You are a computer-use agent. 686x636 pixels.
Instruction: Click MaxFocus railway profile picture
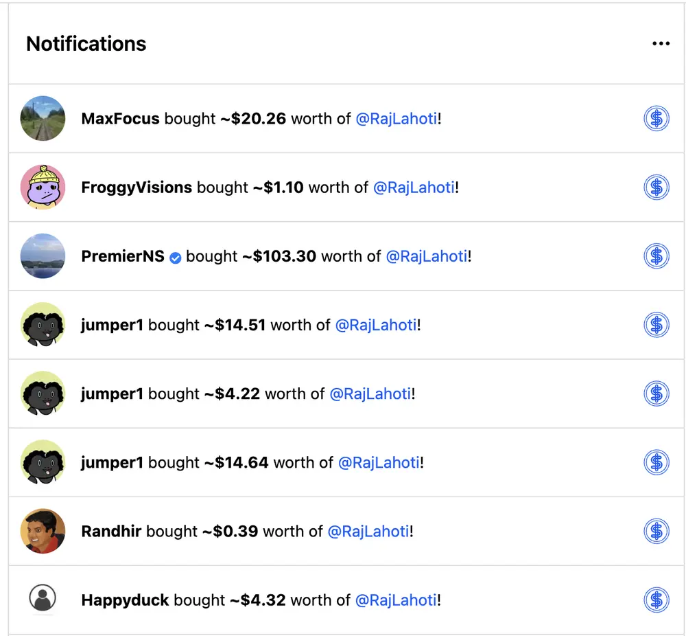coord(43,117)
